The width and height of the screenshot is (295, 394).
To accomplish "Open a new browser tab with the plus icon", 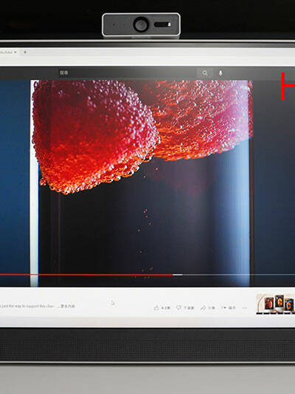I will point(25,52).
